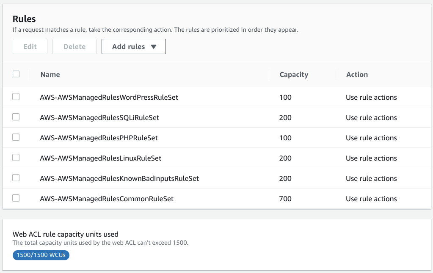This screenshot has height=273, width=433.
Task: Click the 200 capacity value for KnownBadInputsRuleSet
Action: coord(285,178)
